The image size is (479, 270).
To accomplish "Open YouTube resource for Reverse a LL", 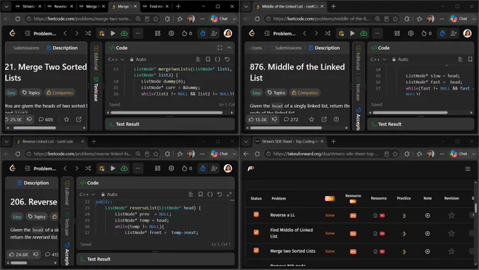I will (382, 216).
